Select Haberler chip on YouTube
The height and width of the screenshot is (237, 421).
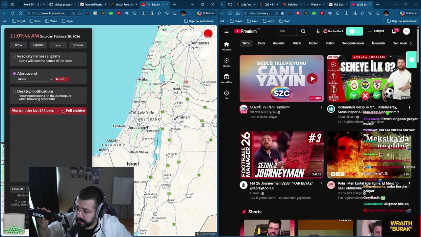click(279, 43)
